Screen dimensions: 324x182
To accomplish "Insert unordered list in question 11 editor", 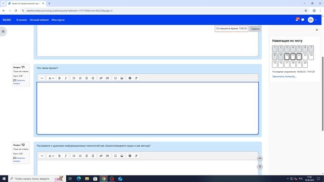I will tap(74, 78).
